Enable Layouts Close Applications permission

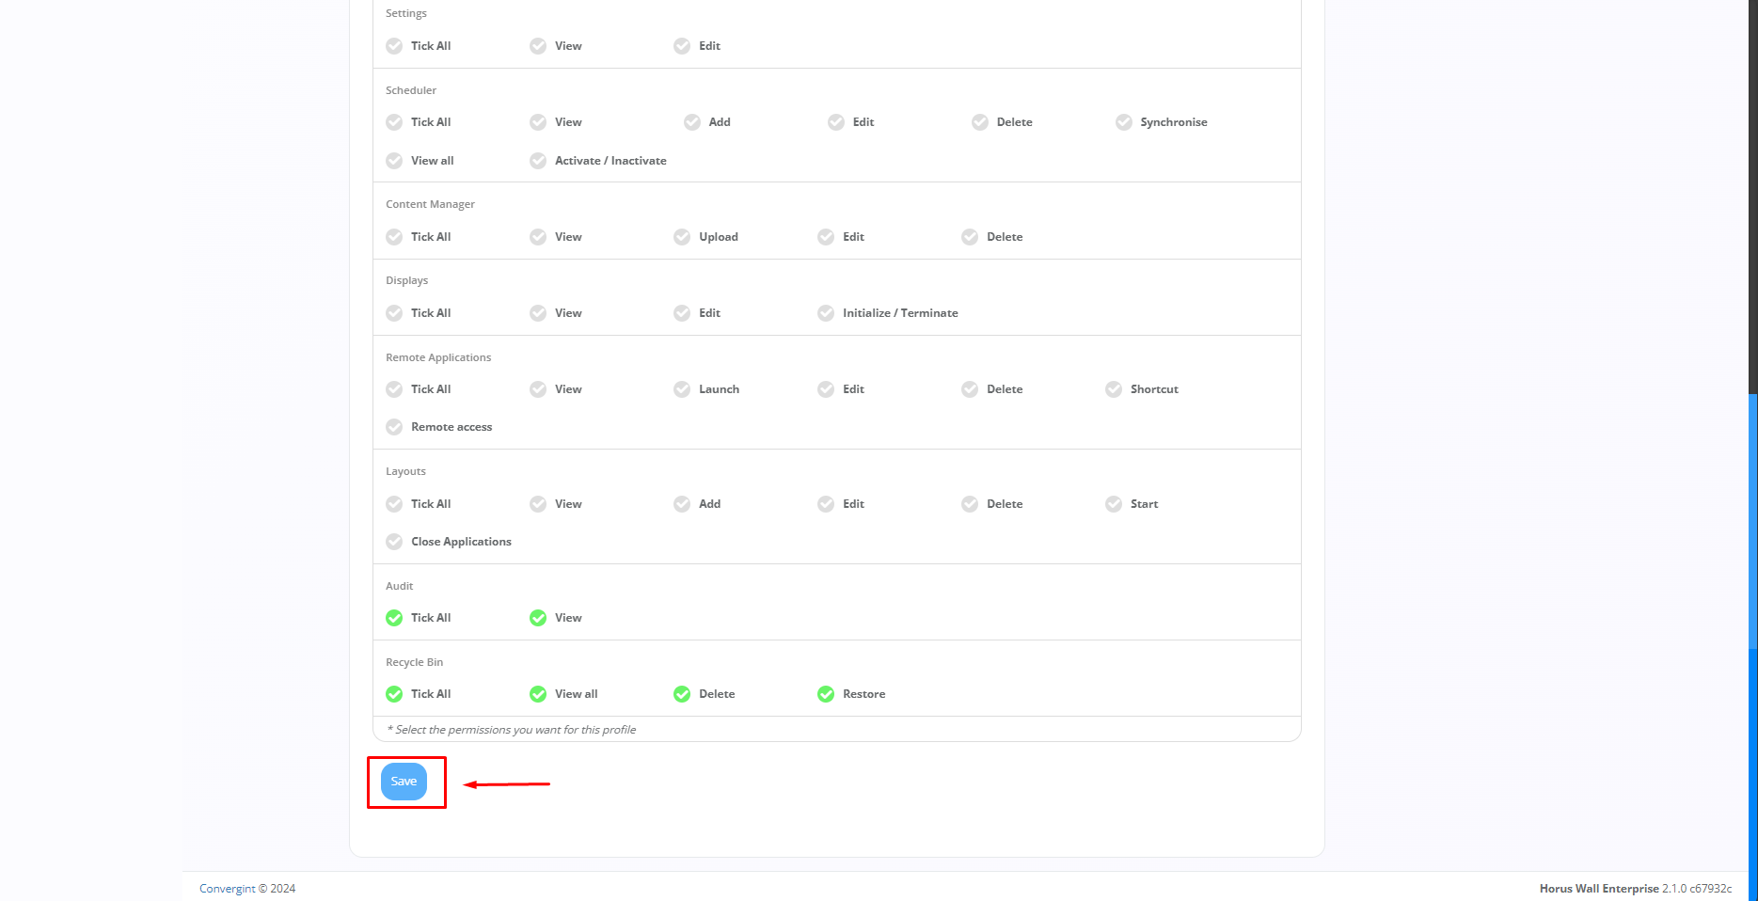tap(394, 542)
